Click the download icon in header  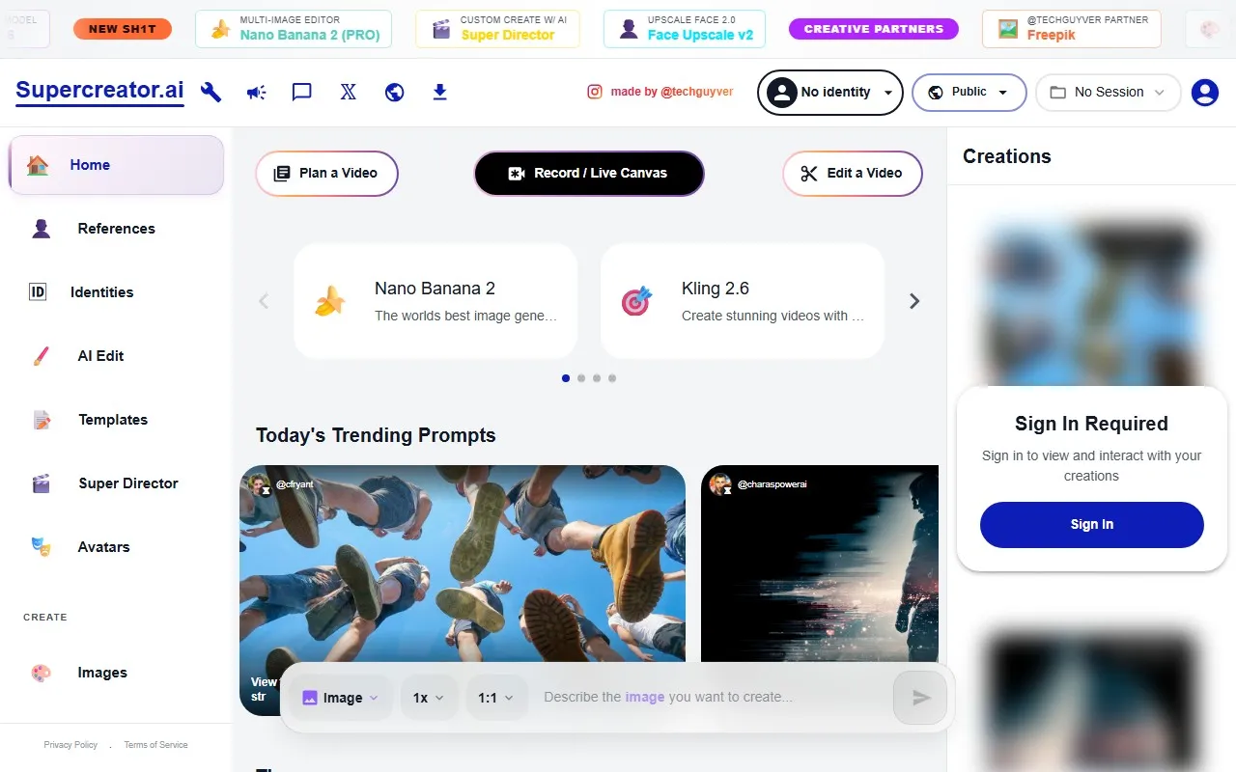click(439, 92)
